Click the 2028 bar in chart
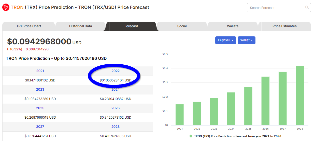Viewport: 315px width, 141px height. 300,96
